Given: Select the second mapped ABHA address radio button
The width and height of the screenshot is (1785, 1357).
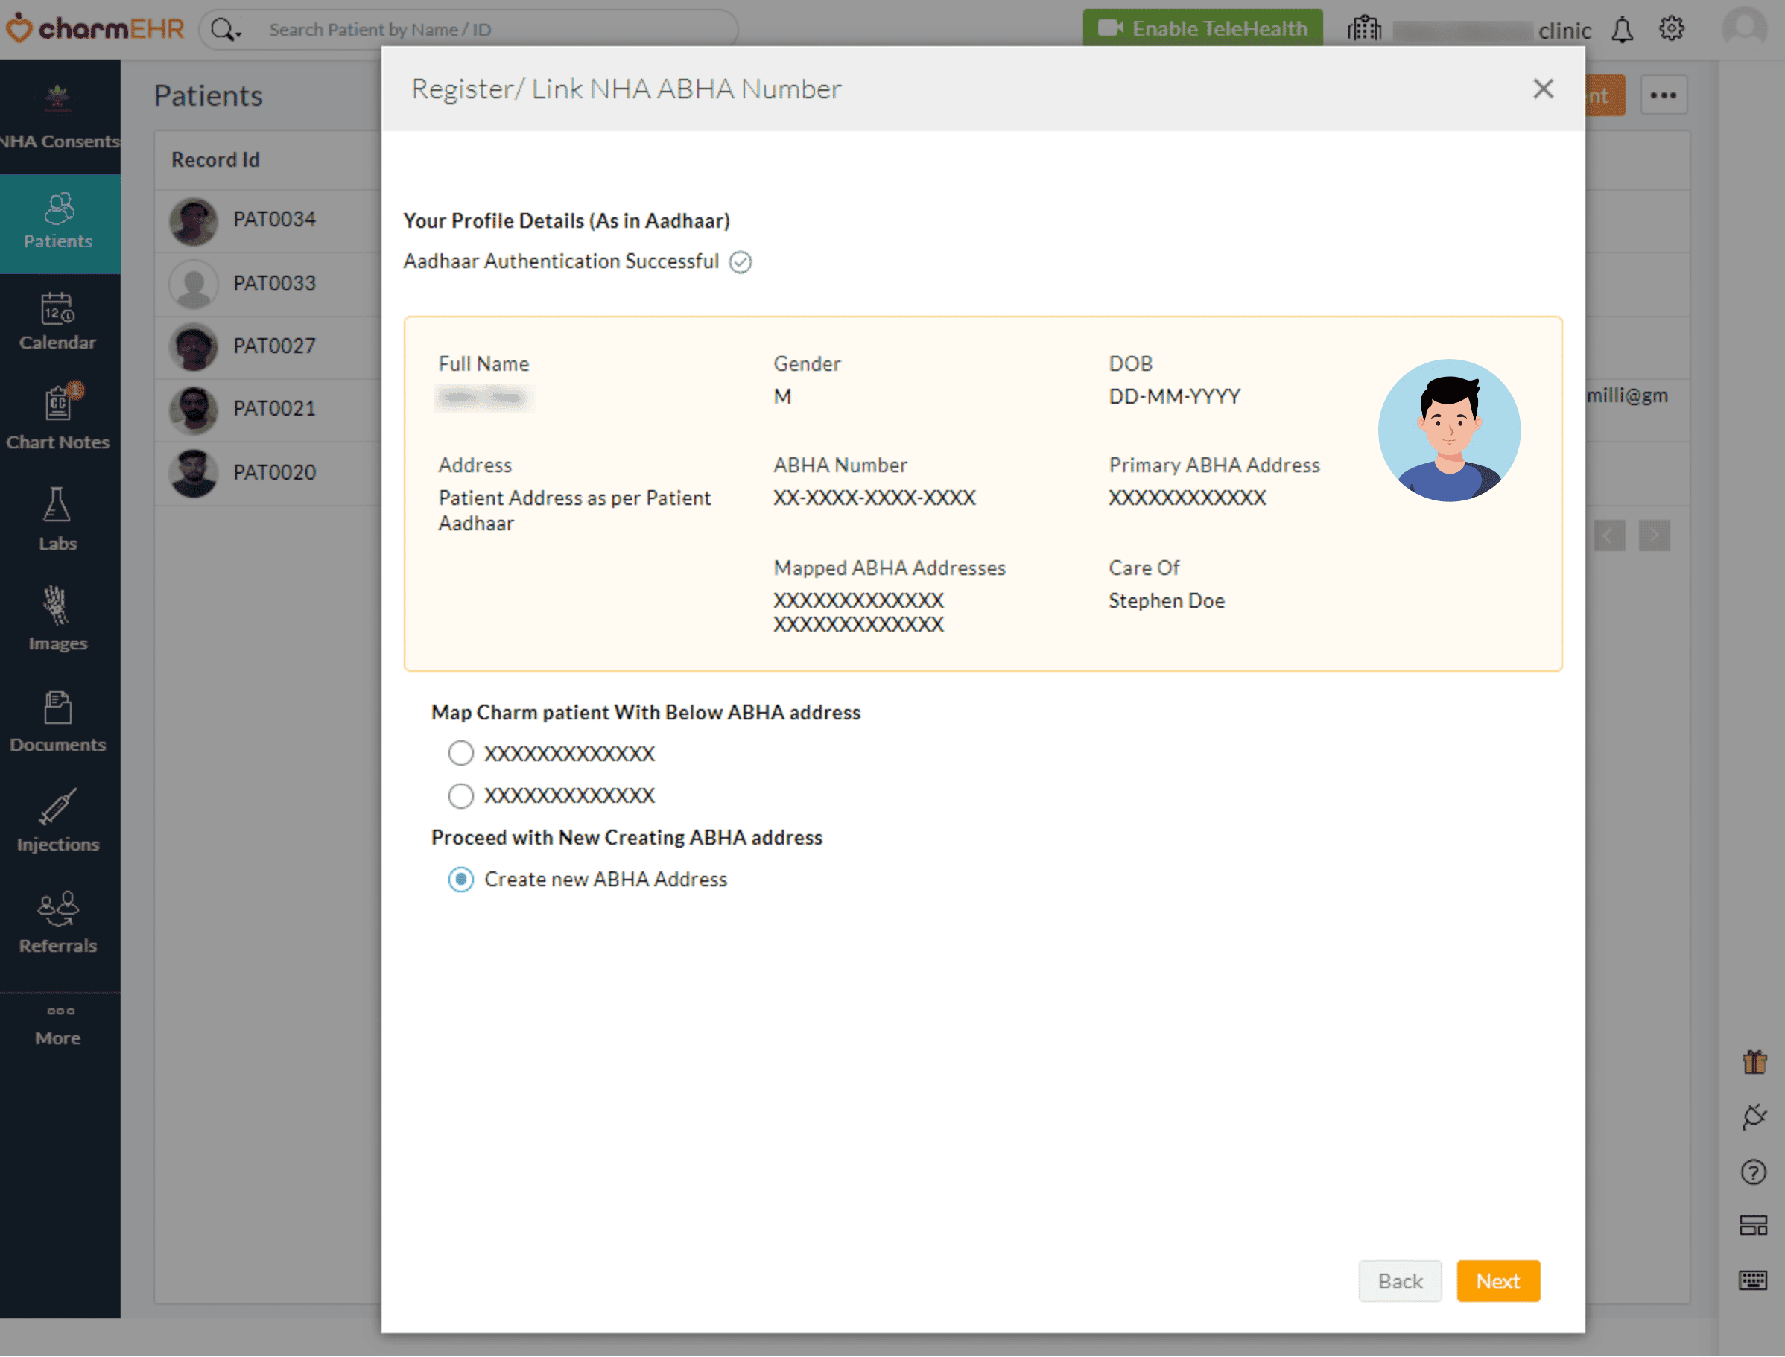Looking at the screenshot, I should (x=460, y=795).
